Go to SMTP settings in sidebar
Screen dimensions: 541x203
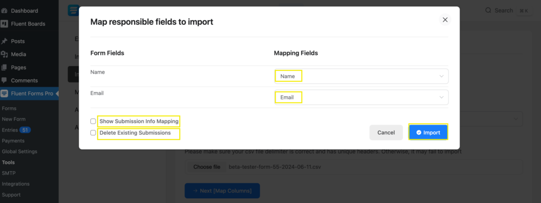click(8, 173)
